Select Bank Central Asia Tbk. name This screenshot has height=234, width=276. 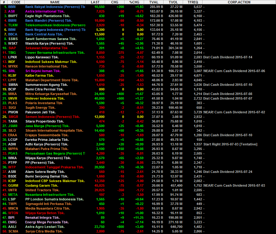[x=44, y=34]
